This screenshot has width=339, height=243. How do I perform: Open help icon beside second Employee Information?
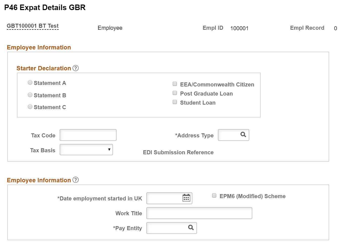[x=76, y=180]
